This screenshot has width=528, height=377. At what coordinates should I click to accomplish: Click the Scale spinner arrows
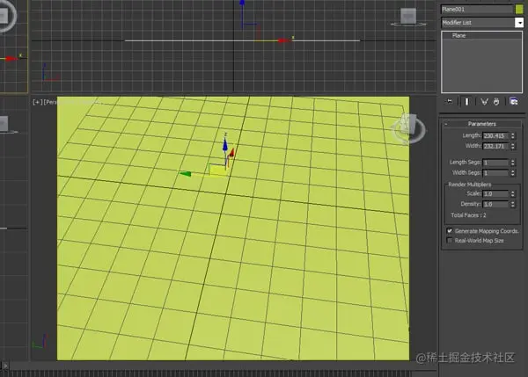(512, 193)
